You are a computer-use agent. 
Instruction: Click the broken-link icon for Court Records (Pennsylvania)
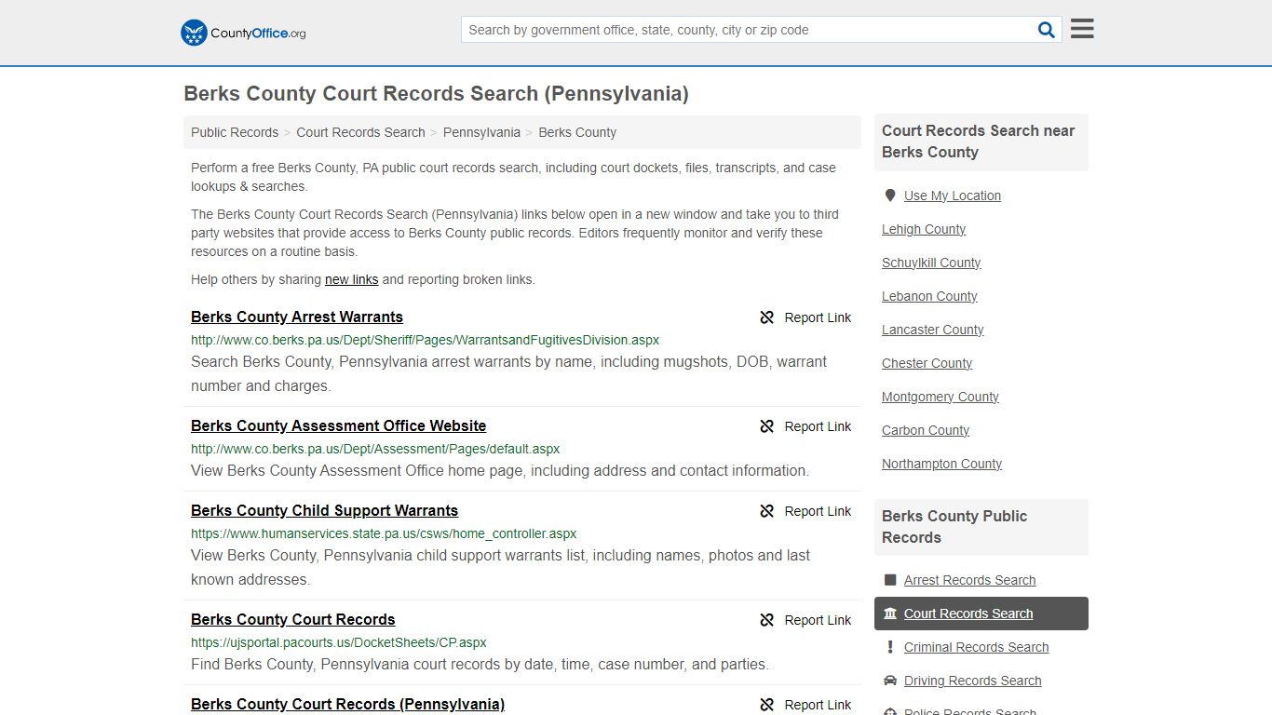(x=767, y=705)
